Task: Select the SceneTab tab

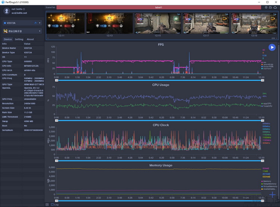Action: click(x=50, y=7)
